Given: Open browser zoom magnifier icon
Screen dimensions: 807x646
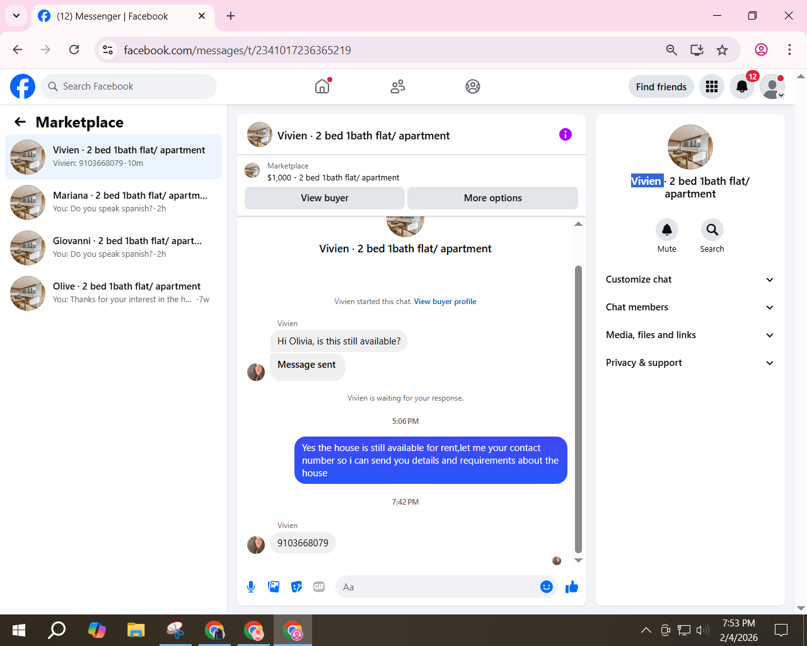Looking at the screenshot, I should [x=671, y=50].
